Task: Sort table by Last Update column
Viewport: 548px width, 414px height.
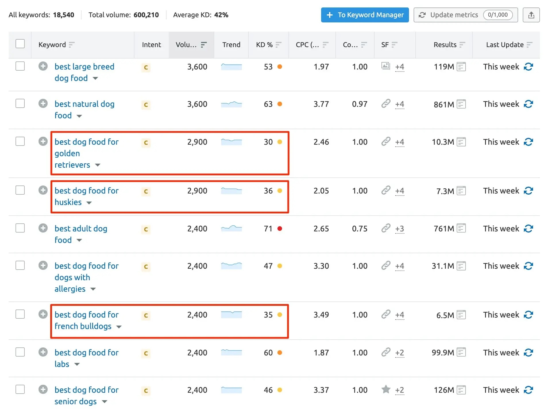Action: [529, 45]
